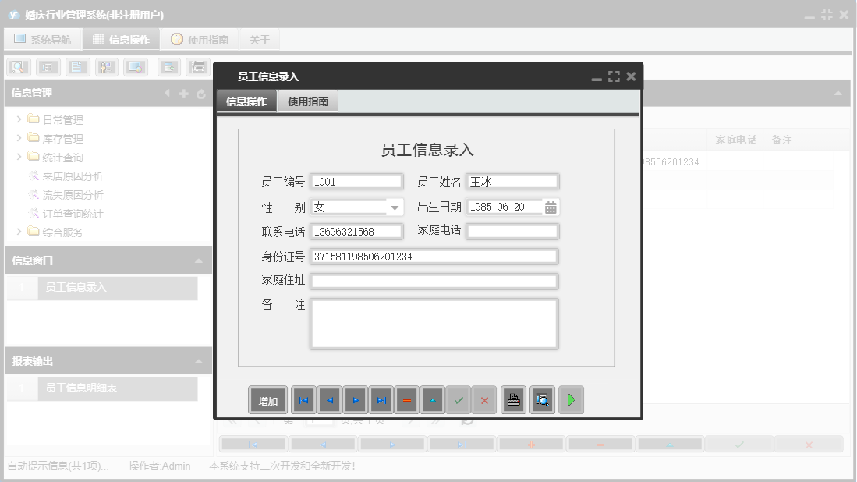This screenshot has height=482, width=857.
Task: Click the 增加 button
Action: 267,399
